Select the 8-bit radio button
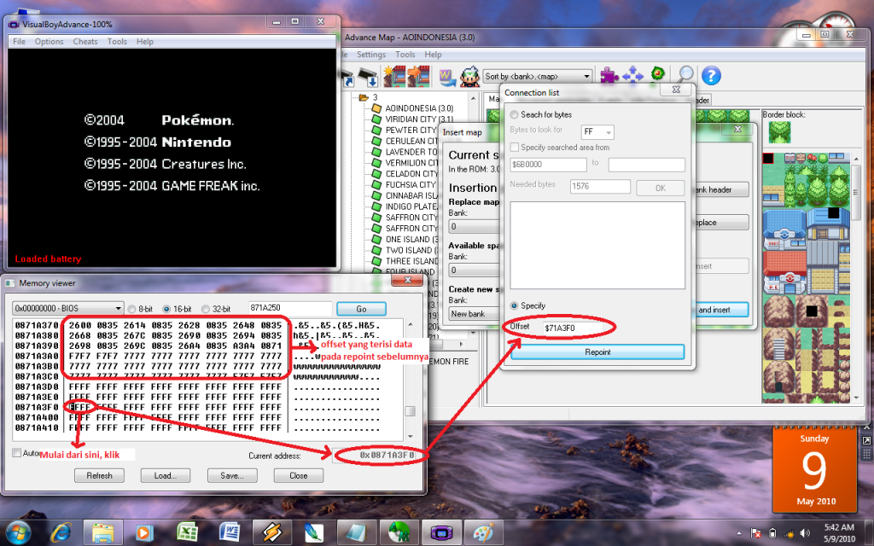 pos(131,309)
